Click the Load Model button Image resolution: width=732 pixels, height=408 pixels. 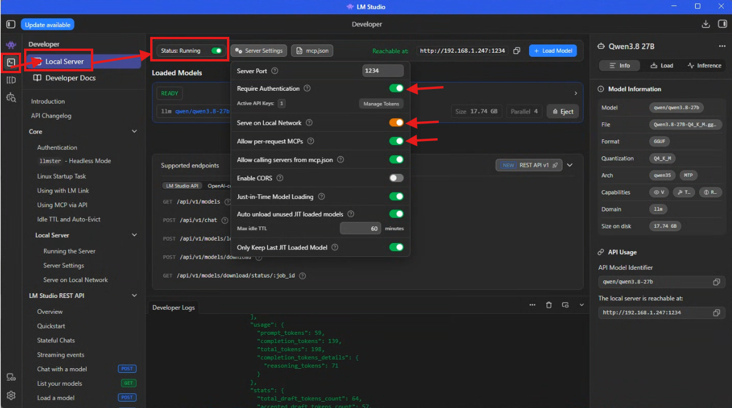[x=553, y=51]
